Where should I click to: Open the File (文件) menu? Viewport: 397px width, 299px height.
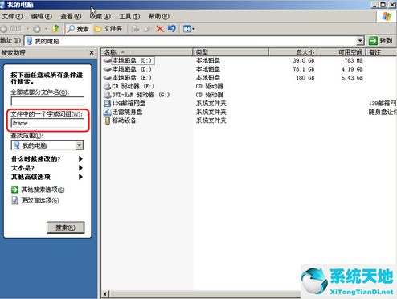coord(12,17)
